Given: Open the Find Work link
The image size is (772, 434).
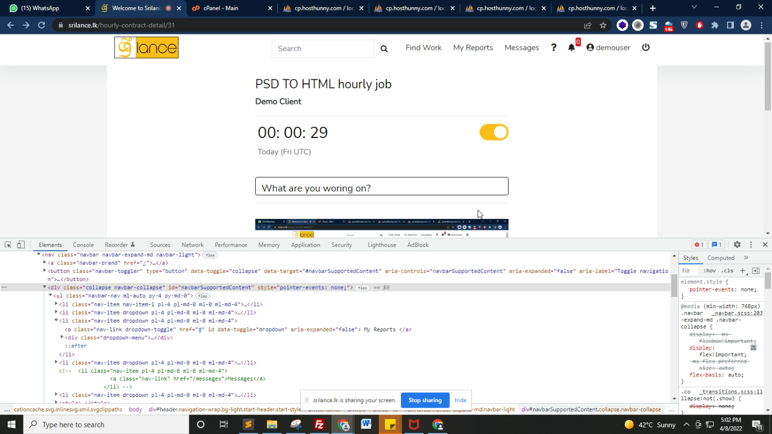Looking at the screenshot, I should point(423,47).
